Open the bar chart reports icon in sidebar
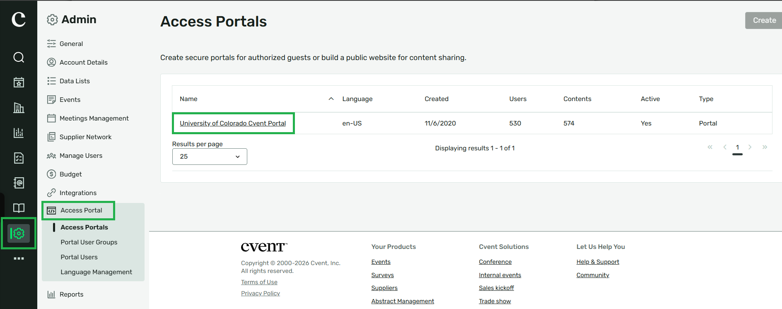This screenshot has height=309, width=782. (x=19, y=133)
